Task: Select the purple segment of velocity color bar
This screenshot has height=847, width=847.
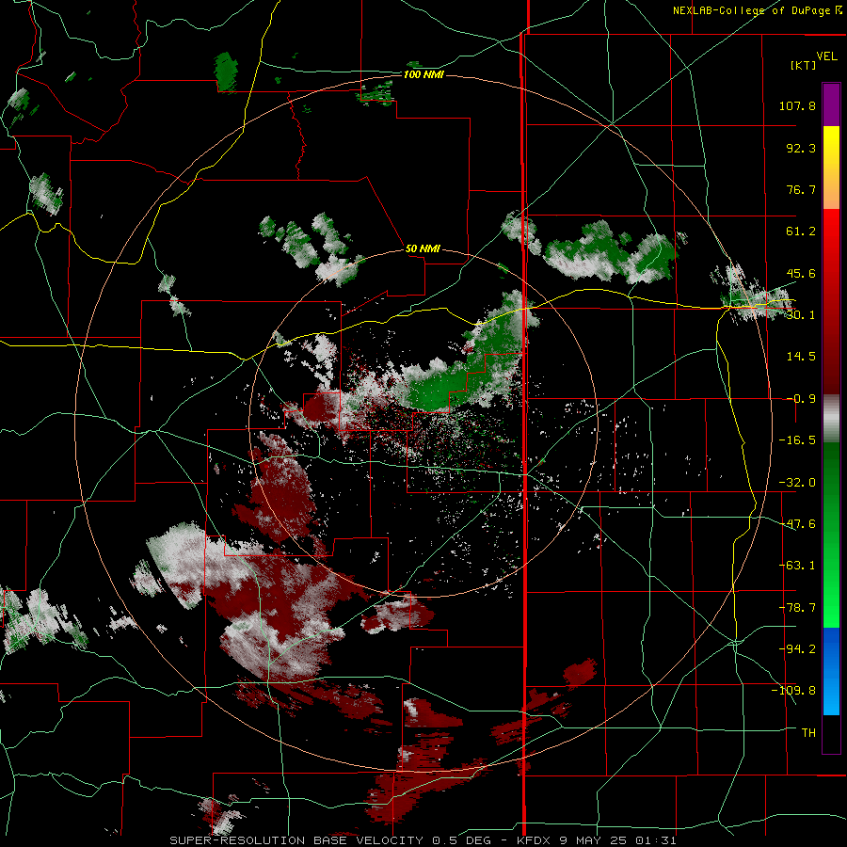Action: (831, 105)
